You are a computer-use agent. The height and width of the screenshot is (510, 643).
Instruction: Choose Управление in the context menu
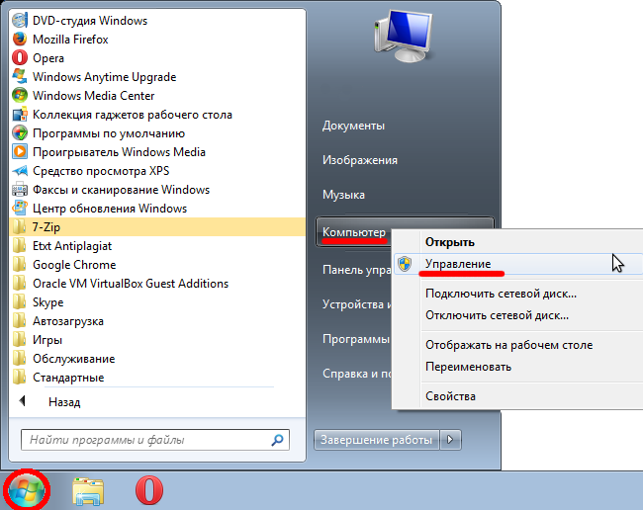tap(517, 264)
